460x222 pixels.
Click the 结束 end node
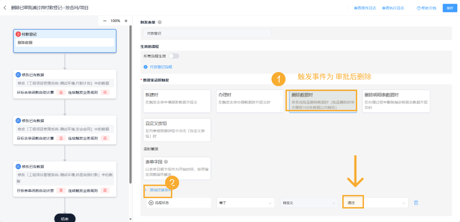(65, 218)
